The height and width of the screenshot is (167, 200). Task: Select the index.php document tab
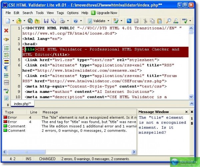tap(22, 104)
